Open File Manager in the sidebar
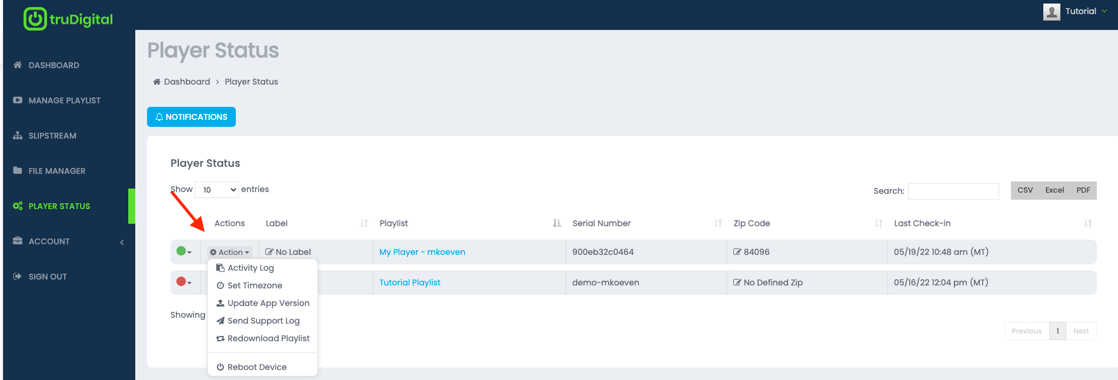 57,171
